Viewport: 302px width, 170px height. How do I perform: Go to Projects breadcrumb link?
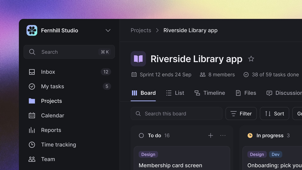pos(141,30)
